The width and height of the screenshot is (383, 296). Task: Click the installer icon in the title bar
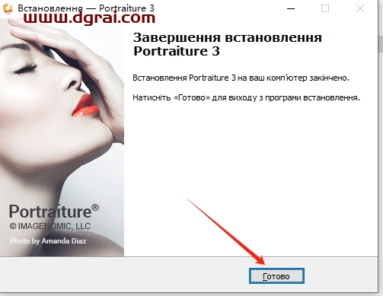(x=8, y=8)
